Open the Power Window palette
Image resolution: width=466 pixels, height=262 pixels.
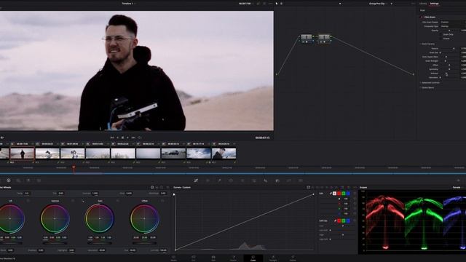[x=231, y=180]
